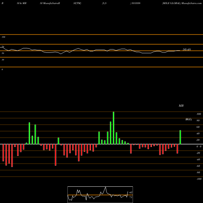Screen dimensions: 203x203
Task: Click the RSI value label 50.48
Action: (x=187, y=50)
